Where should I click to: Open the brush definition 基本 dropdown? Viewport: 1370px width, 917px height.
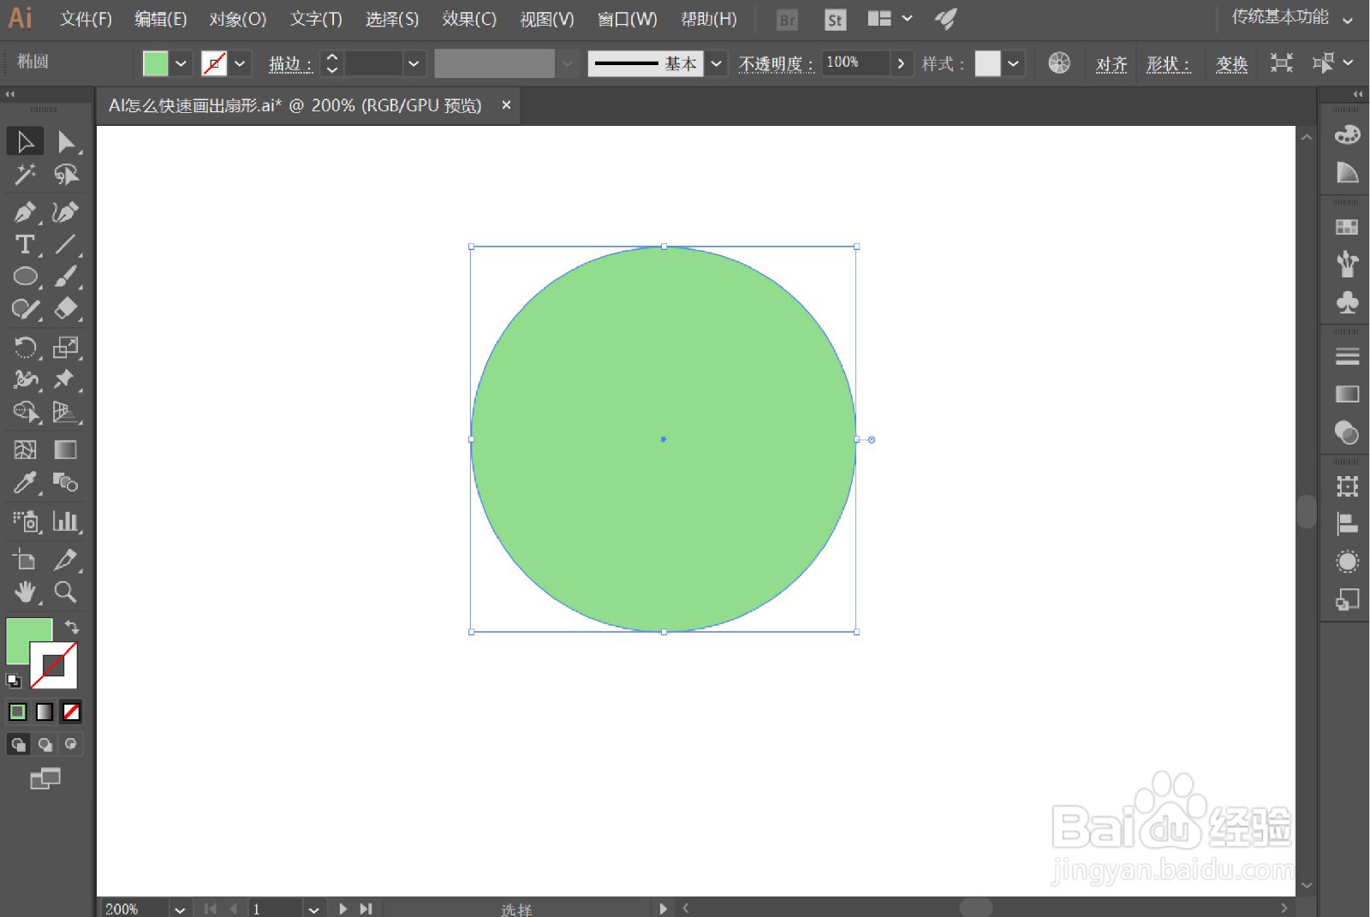pyautogui.click(x=717, y=63)
